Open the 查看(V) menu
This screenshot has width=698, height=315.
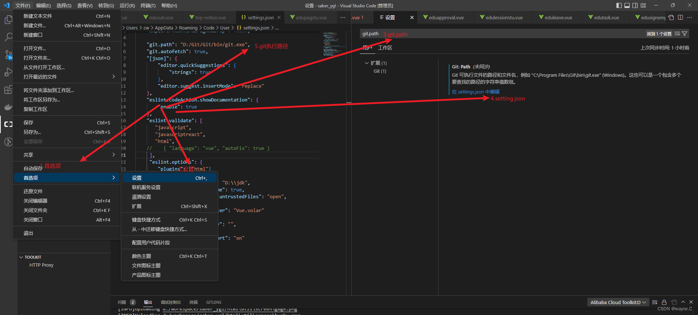coord(85,5)
